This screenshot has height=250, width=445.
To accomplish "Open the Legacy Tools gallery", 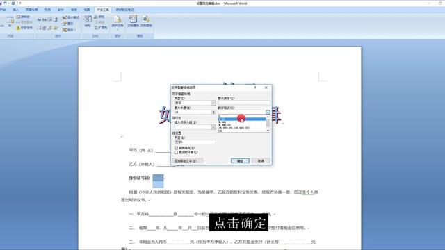I will pyautogui.click(x=56, y=28).
